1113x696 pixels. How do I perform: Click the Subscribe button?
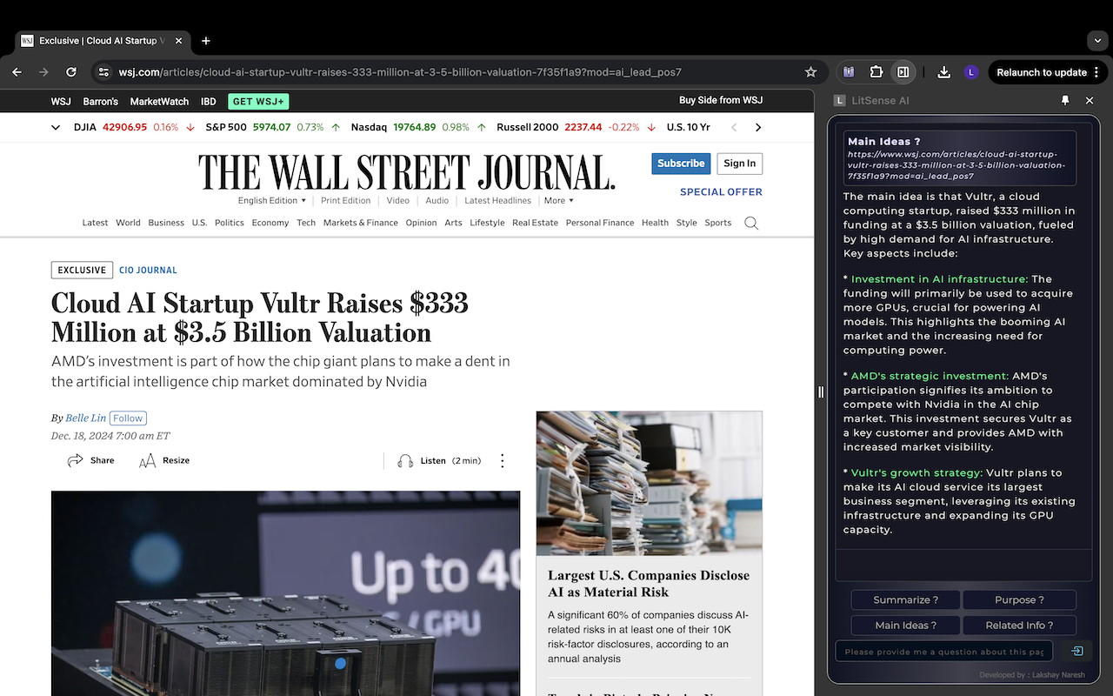[681, 164]
